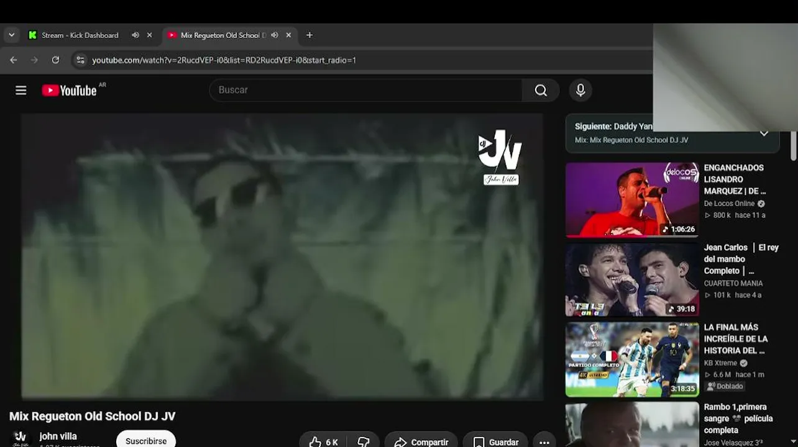
Task: Open a new browser tab
Action: click(x=310, y=35)
